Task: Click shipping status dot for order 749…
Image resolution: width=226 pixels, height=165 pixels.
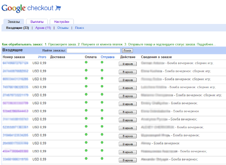Action: pyautogui.click(x=102, y=86)
